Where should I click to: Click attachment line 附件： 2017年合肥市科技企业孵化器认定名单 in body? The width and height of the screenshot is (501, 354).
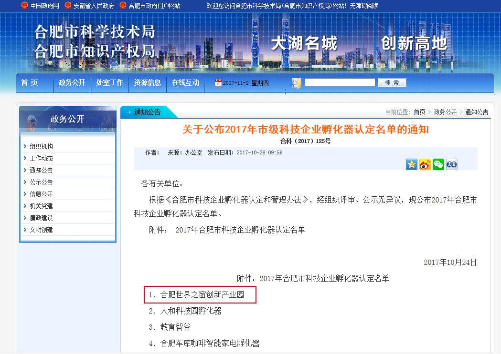[x=227, y=230]
